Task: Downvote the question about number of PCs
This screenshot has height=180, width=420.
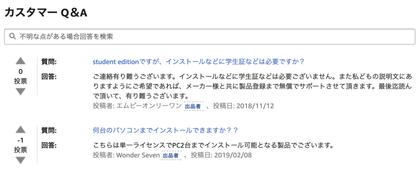Action: [21, 160]
